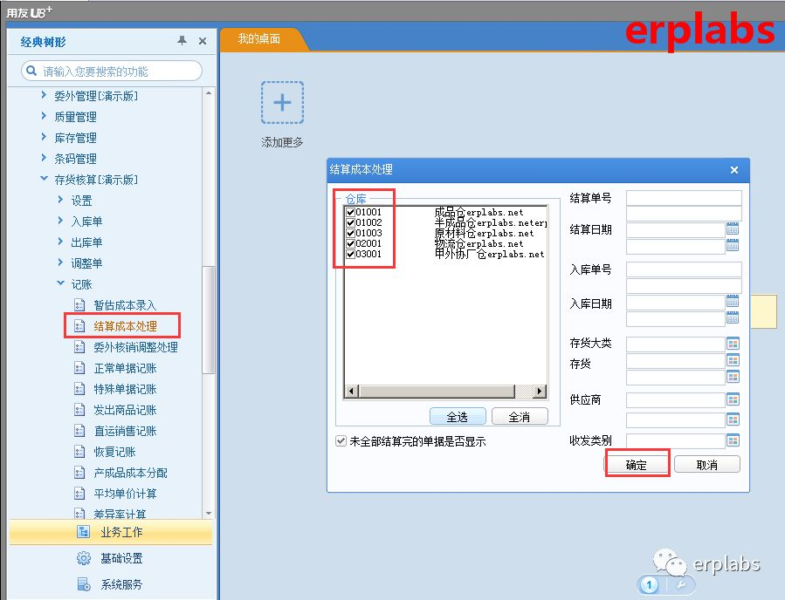The image size is (785, 600).
Task: Open calendar picker for first 入库日期 field
Action: (x=733, y=301)
